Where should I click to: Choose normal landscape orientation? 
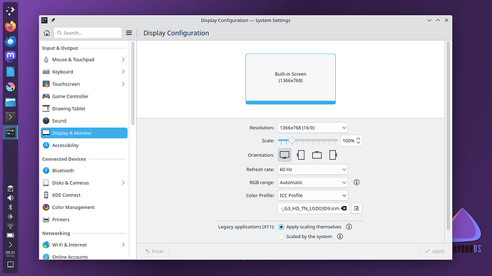[x=285, y=155]
